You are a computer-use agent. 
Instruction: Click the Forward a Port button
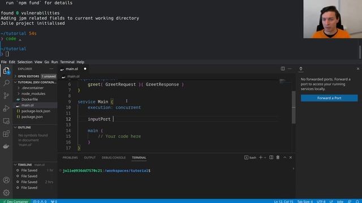coord(329,98)
